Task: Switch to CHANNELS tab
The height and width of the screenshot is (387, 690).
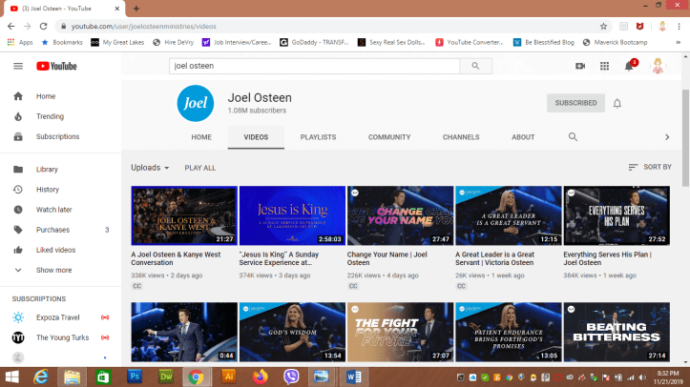Action: [x=461, y=137]
